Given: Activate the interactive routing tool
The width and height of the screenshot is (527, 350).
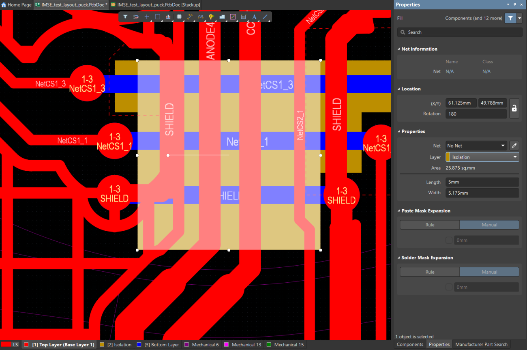Looking at the screenshot, I should [190, 17].
